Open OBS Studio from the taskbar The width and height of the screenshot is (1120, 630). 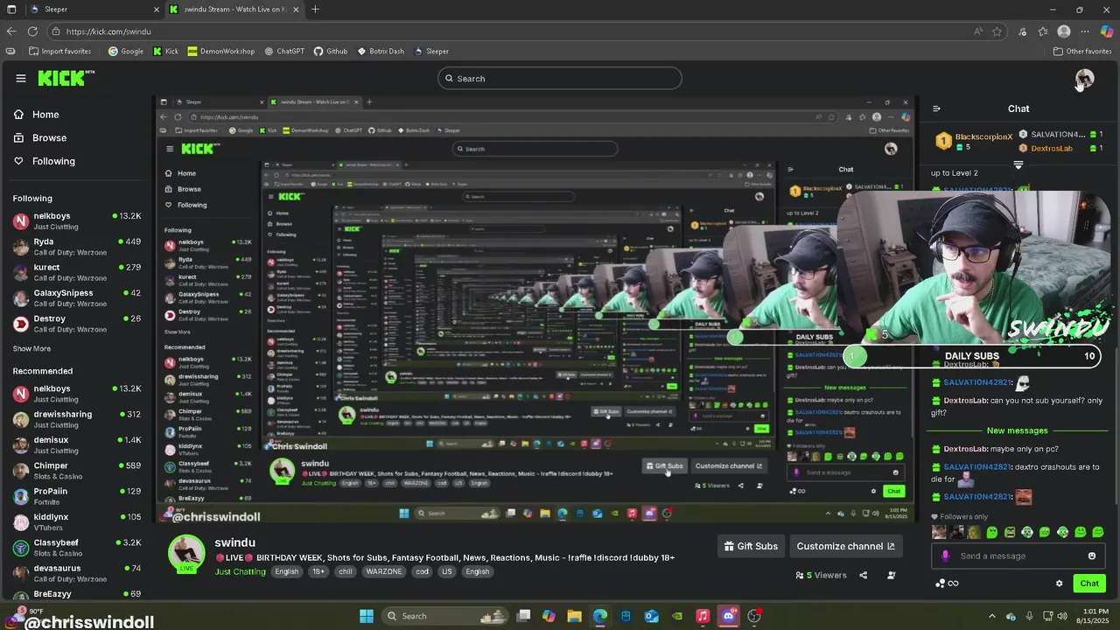pyautogui.click(x=754, y=616)
